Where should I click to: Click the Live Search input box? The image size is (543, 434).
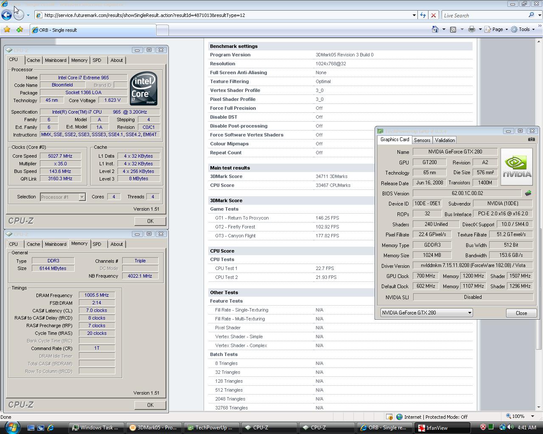(x=484, y=15)
